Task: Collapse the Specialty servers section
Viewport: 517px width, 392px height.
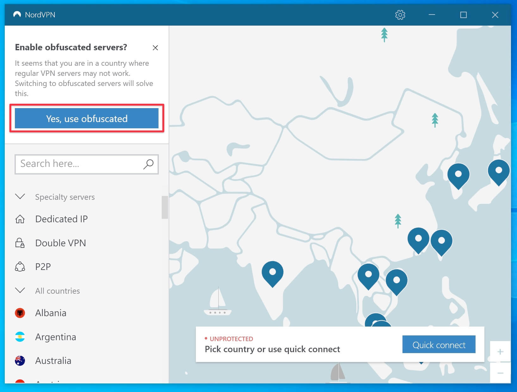Action: (20, 197)
